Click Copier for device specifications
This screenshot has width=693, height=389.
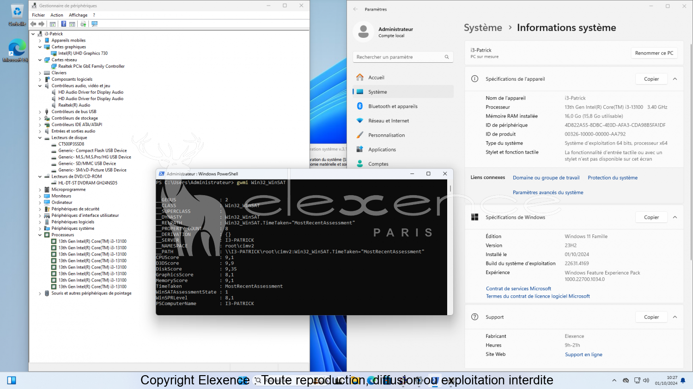pyautogui.click(x=651, y=79)
